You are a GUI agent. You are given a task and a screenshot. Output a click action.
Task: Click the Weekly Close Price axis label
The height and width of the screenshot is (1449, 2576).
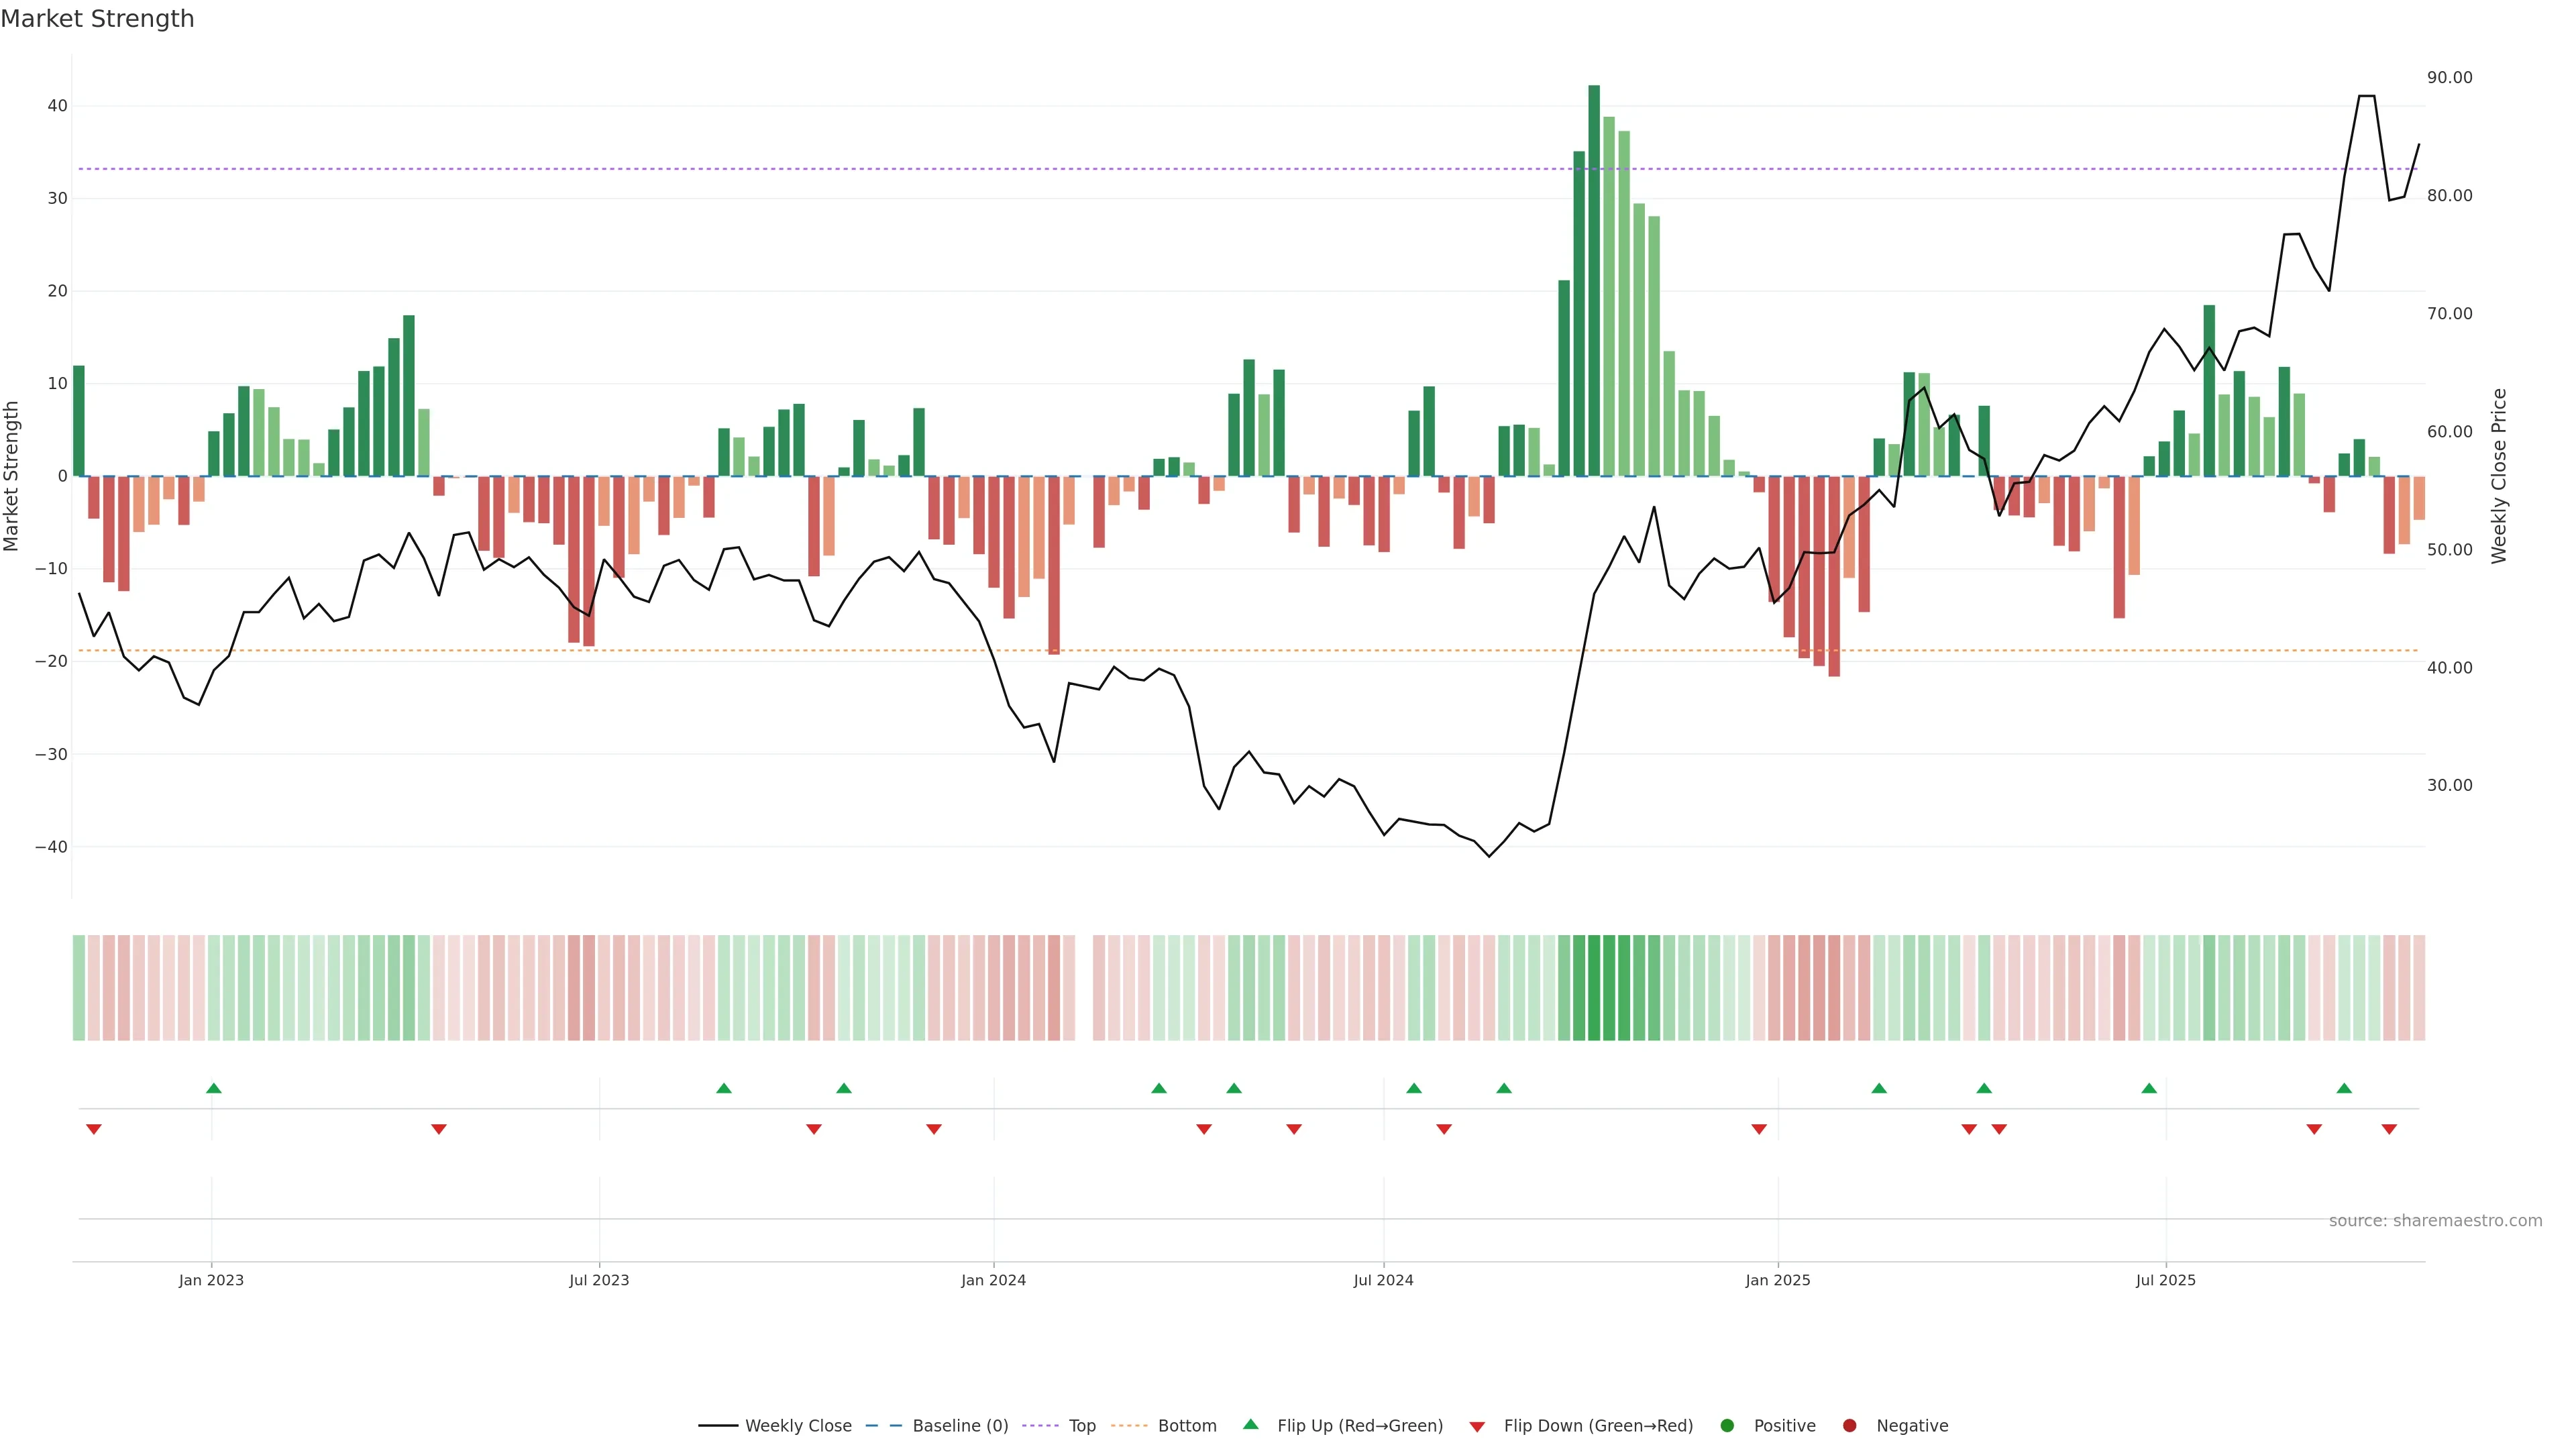[2499, 476]
